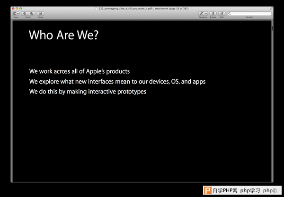Close the Preview window
This screenshot has width=284, height=197.
(x=13, y=9)
